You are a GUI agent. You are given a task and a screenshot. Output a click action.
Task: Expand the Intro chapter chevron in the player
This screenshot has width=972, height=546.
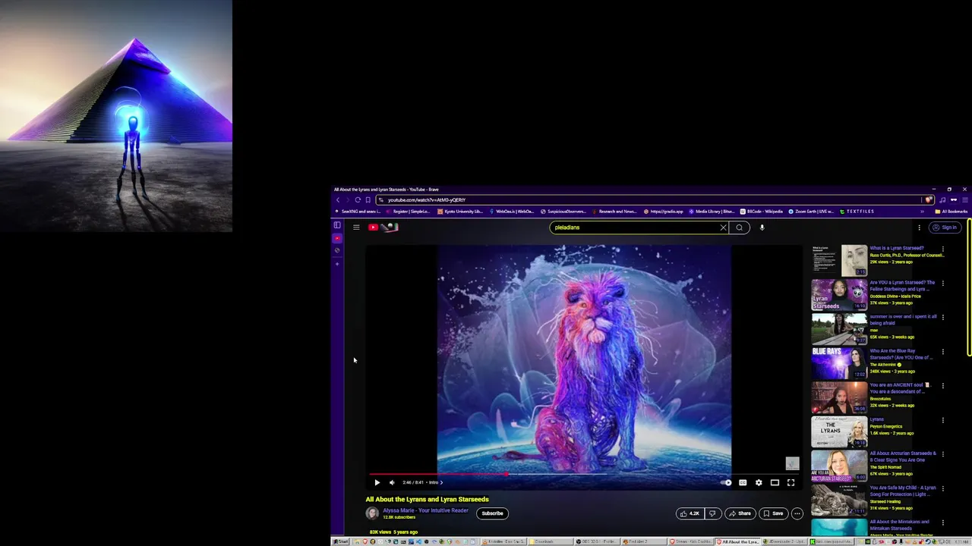(441, 482)
